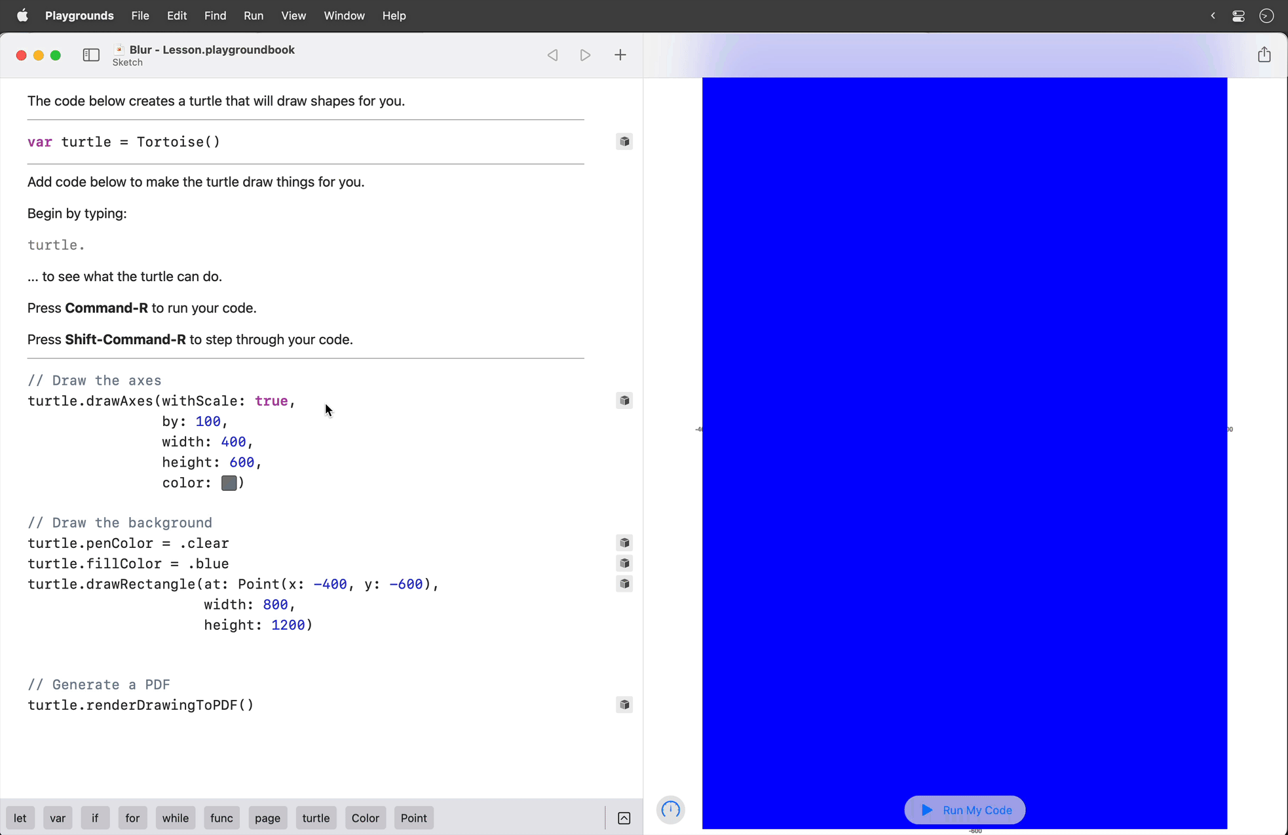Dismiss the shortcut bar with the chevron button
The width and height of the screenshot is (1288, 835).
coord(624,817)
